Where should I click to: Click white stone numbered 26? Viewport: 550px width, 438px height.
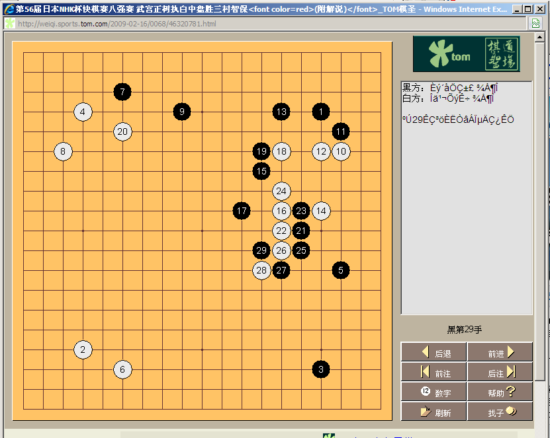click(x=281, y=250)
